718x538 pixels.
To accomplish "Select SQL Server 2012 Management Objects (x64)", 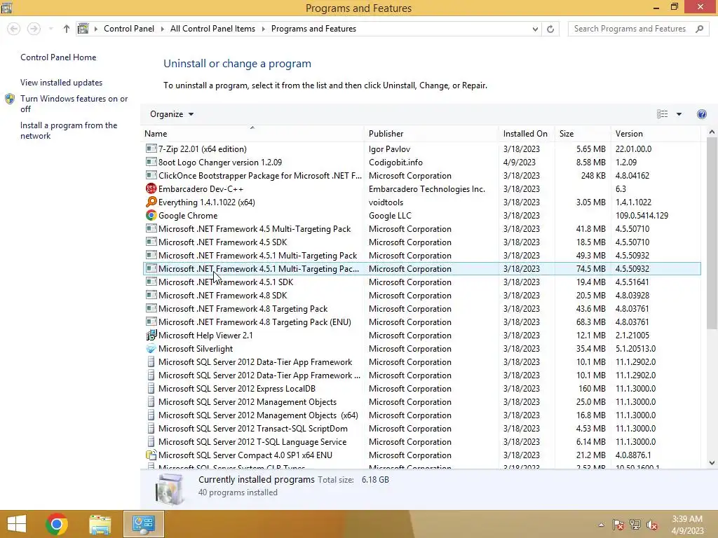I will [421, 415].
